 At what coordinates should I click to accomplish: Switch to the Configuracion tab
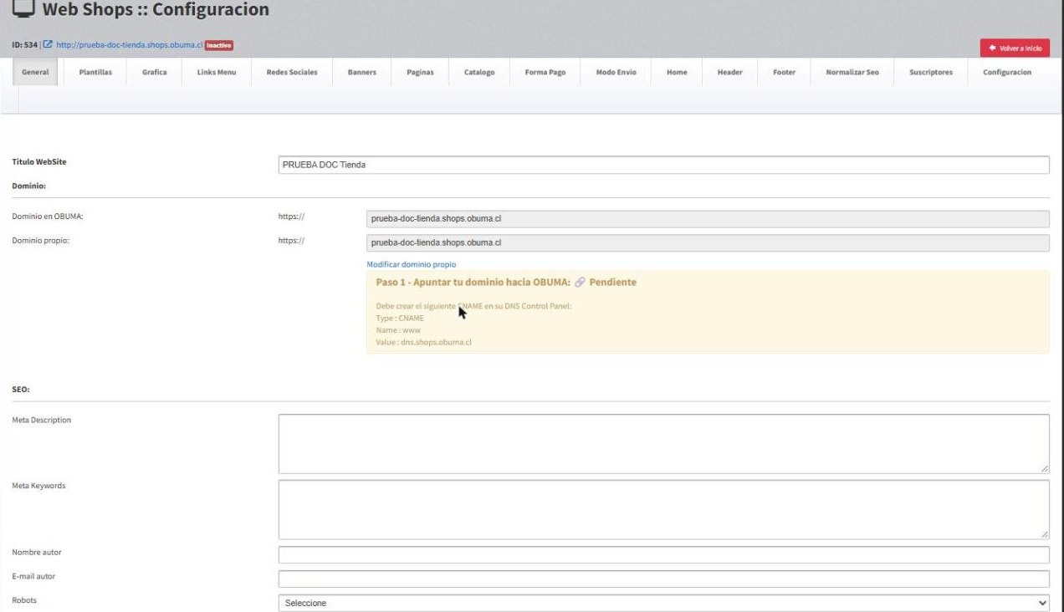[x=1007, y=73]
